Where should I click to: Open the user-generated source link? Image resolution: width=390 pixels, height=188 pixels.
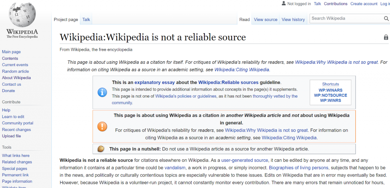point(245,160)
